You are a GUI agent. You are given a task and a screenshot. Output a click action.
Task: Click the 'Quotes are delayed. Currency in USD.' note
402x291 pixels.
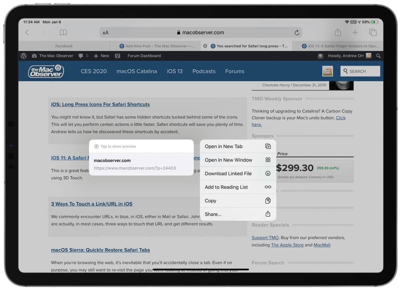coord(306,177)
